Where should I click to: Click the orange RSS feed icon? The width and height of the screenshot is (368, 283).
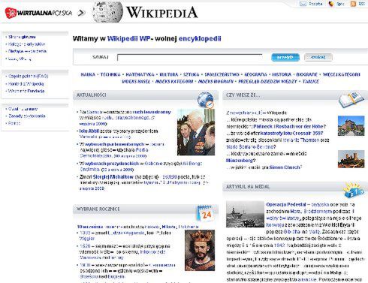pyautogui.click(x=353, y=4)
